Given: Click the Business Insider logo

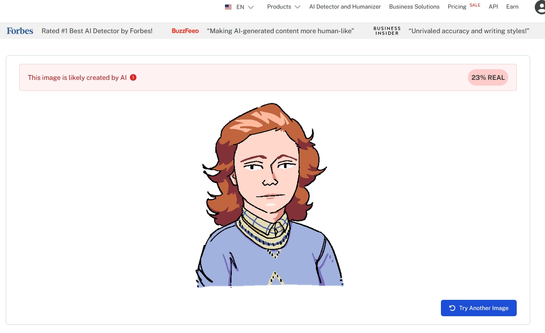Looking at the screenshot, I should 387,31.
